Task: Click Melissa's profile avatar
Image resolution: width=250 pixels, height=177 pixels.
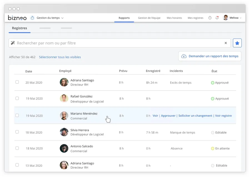Action: [226, 18]
